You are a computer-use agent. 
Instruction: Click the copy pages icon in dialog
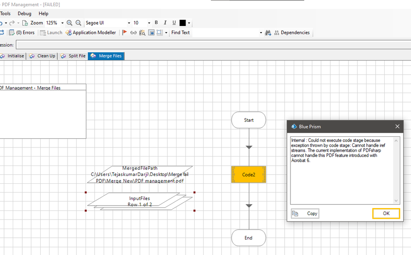click(295, 213)
